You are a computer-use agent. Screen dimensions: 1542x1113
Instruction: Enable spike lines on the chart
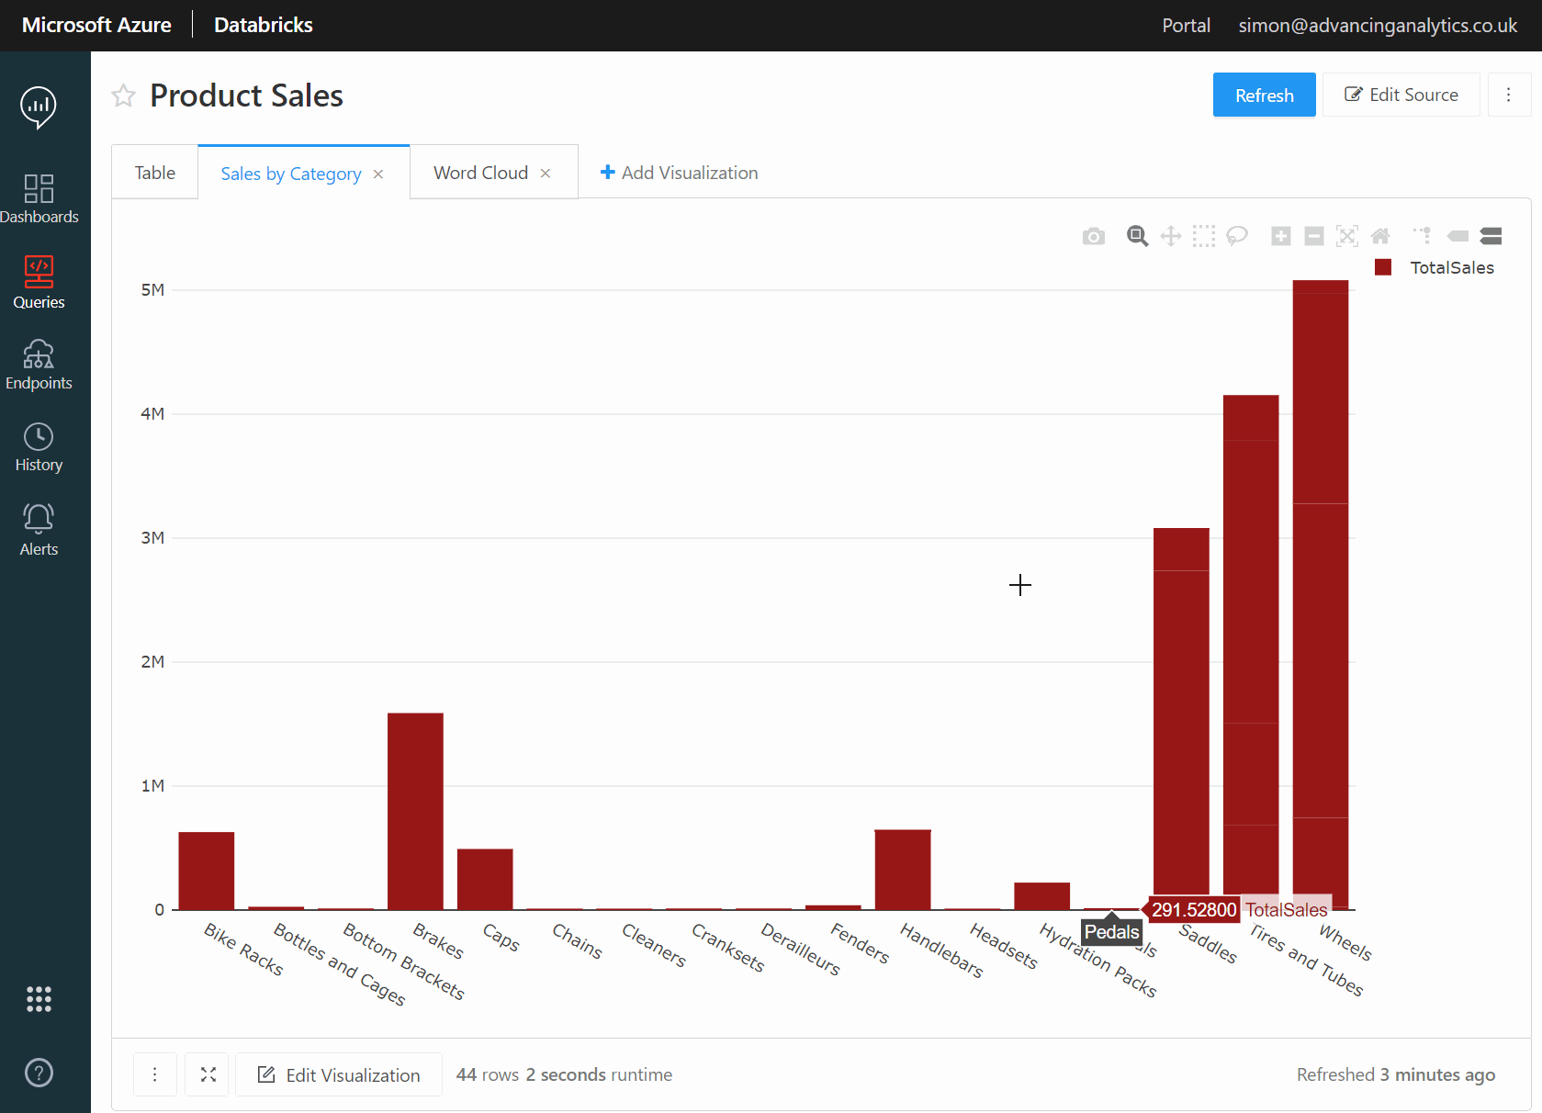pyautogui.click(x=1422, y=236)
